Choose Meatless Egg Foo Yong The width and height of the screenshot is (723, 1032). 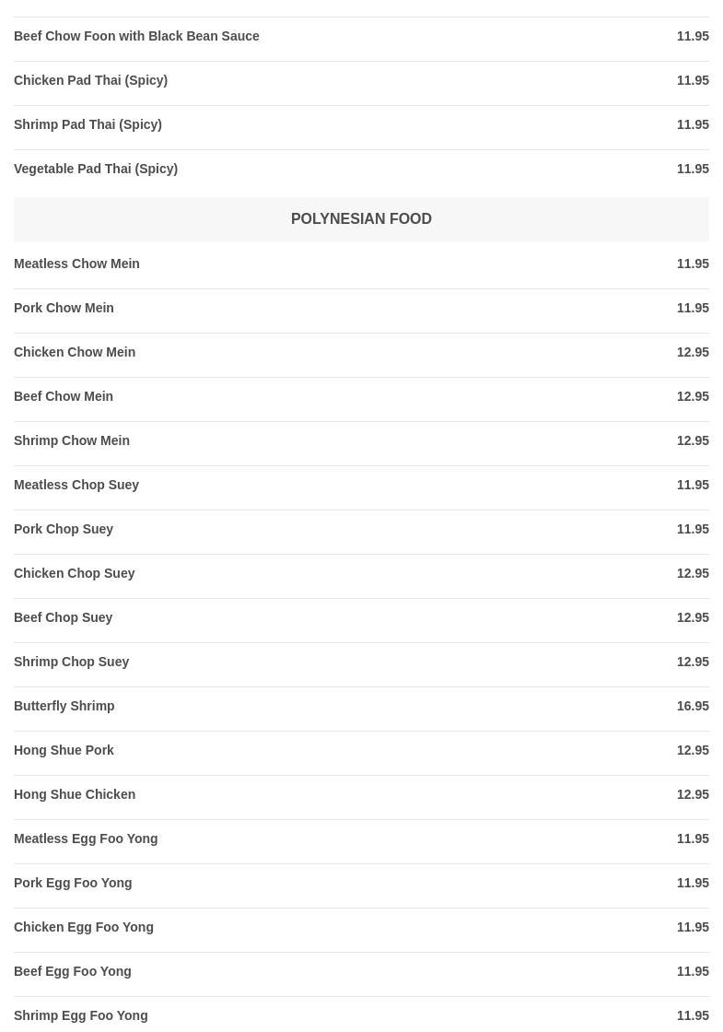(x=86, y=838)
